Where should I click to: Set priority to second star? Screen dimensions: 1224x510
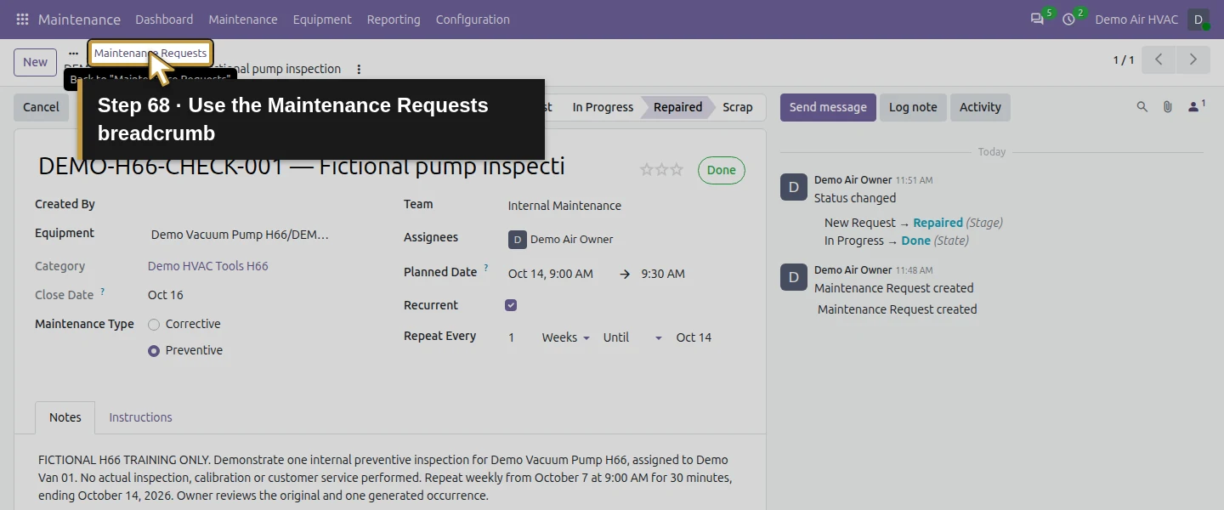[661, 169]
